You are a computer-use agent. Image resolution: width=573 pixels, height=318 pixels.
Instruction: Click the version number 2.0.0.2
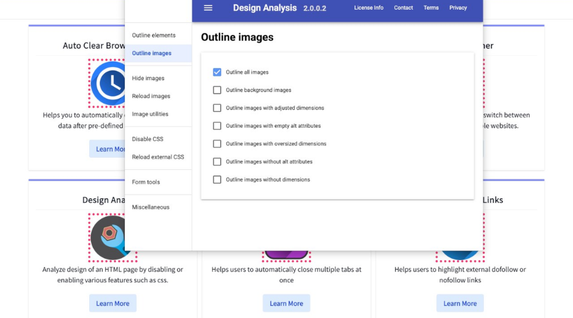point(315,8)
